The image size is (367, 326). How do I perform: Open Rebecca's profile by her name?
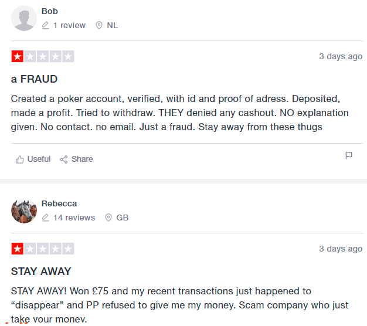pyautogui.click(x=59, y=203)
